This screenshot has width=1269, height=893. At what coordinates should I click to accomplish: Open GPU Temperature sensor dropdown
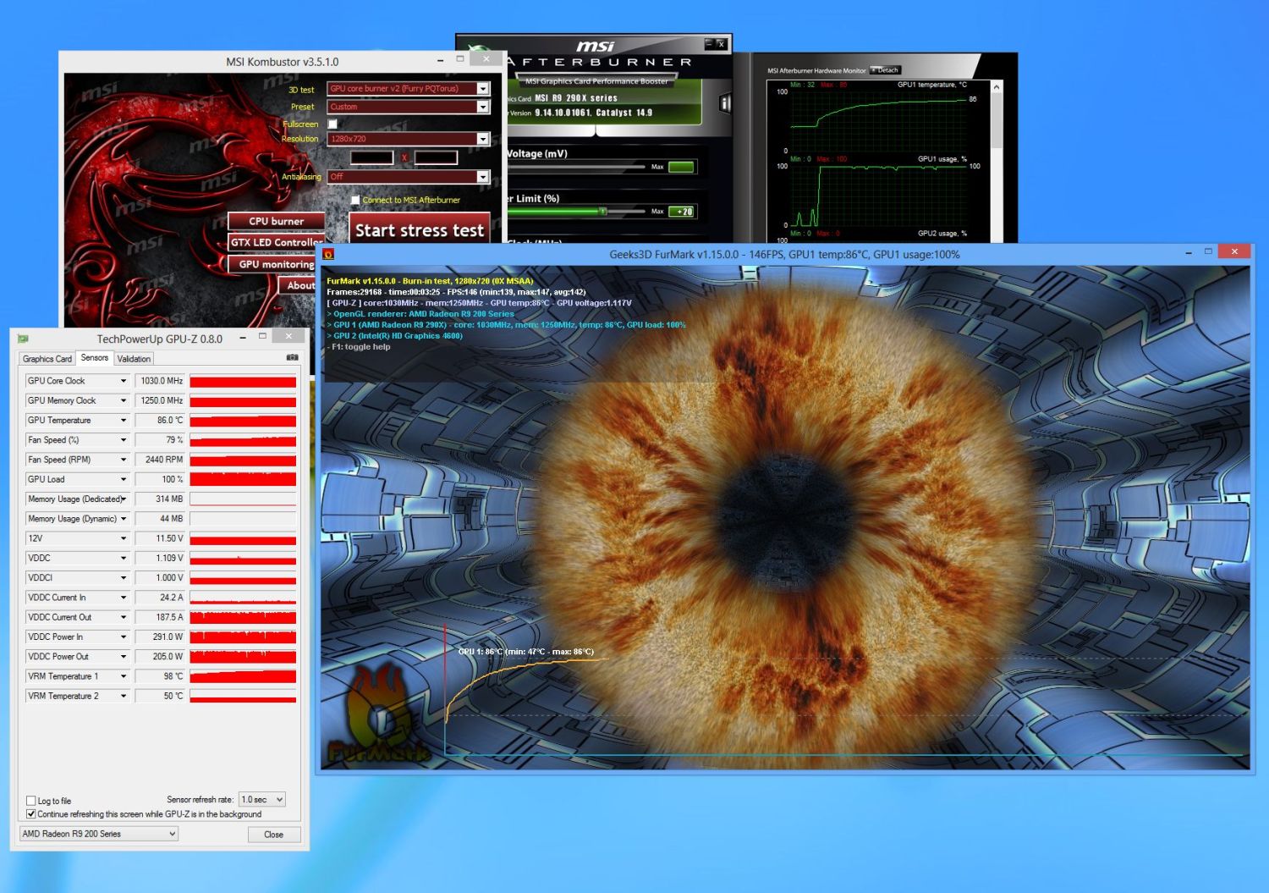pyautogui.click(x=124, y=420)
